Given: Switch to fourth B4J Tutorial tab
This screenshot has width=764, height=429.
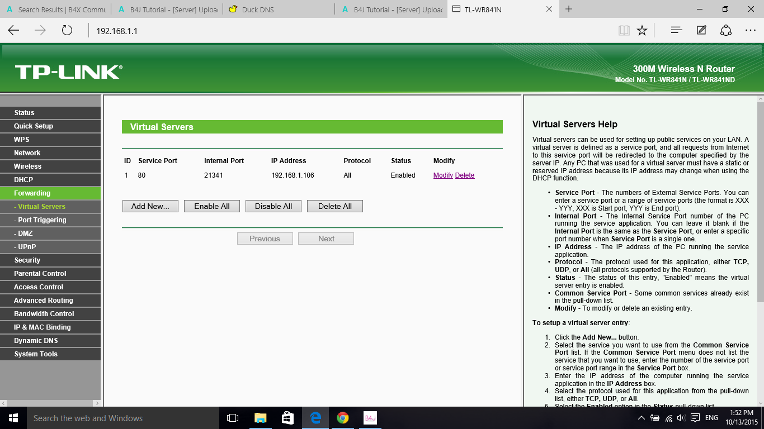Looking at the screenshot, I should point(391,9).
